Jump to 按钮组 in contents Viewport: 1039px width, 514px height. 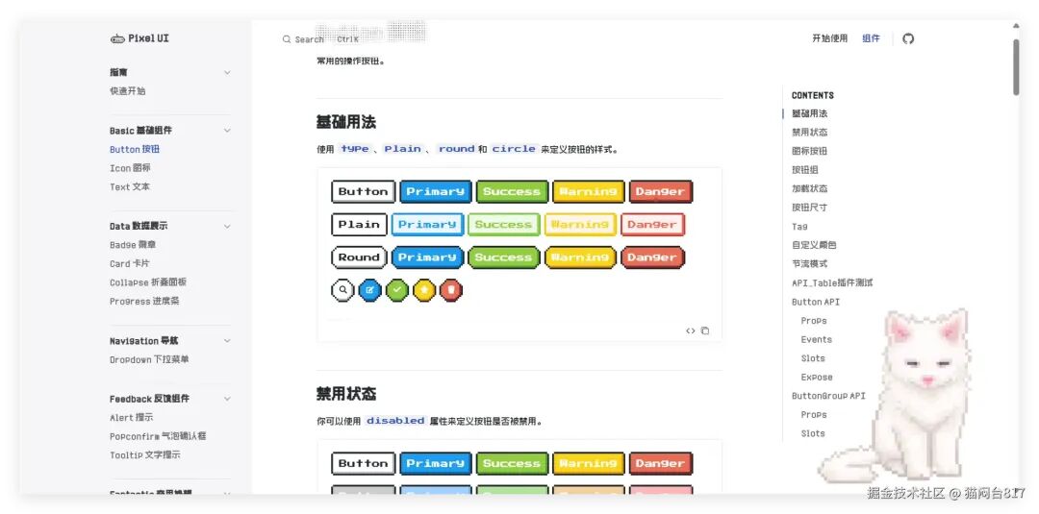[805, 170]
